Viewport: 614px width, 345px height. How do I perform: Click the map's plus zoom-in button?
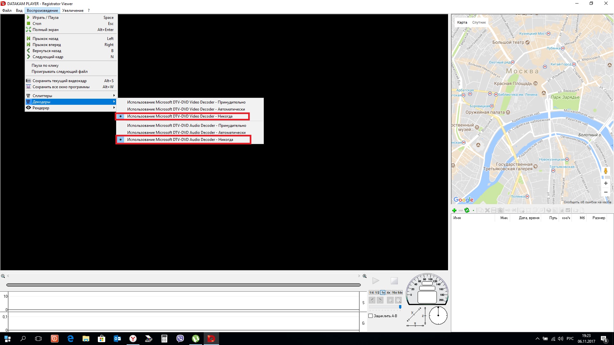605,183
